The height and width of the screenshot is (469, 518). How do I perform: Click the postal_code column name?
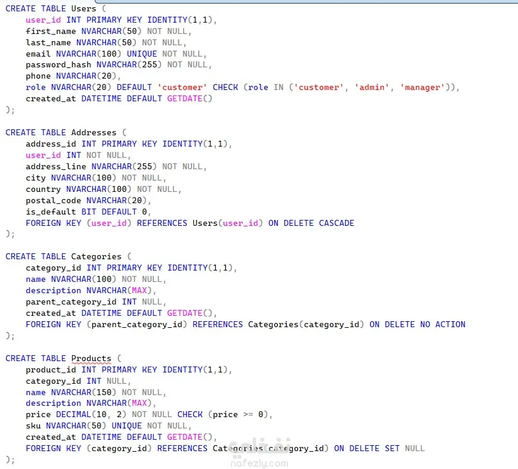point(53,201)
